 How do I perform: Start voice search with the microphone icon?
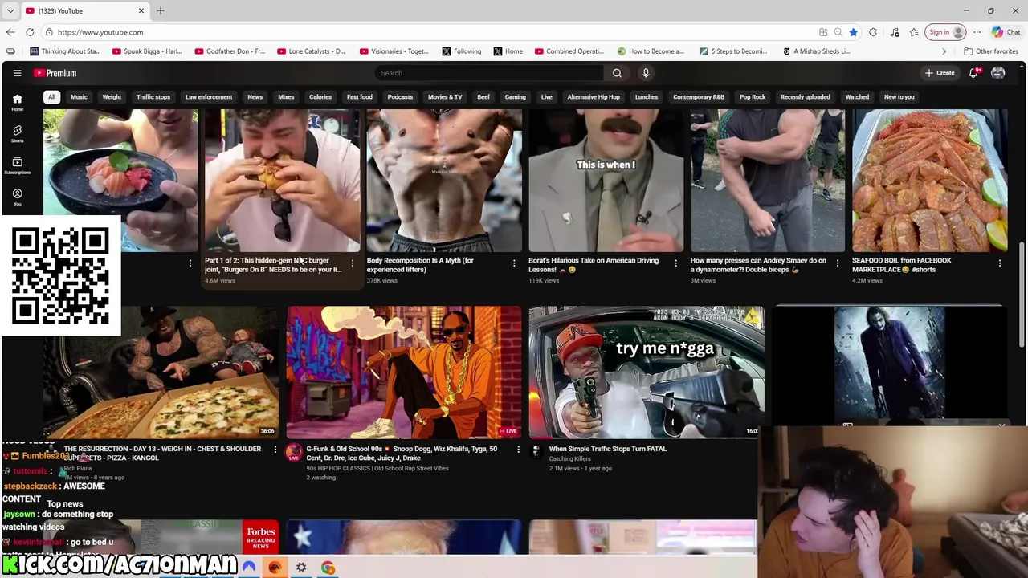[646, 73]
